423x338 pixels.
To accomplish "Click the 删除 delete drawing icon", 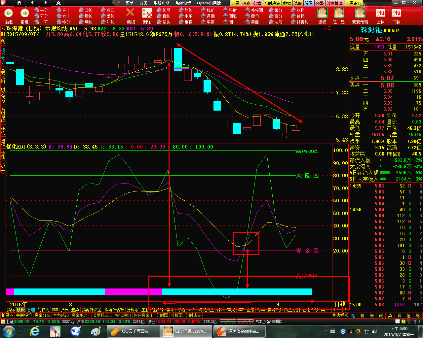I will (x=147, y=16).
